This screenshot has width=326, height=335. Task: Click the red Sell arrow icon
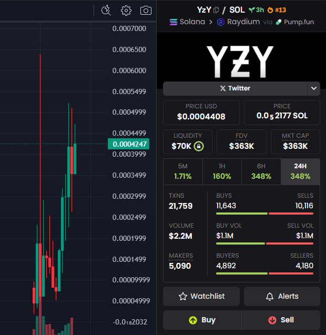point(272,320)
